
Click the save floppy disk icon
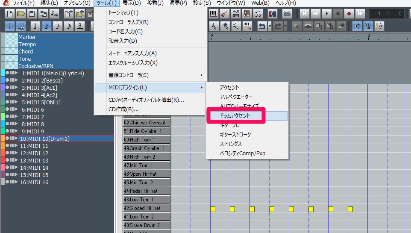[32, 14]
